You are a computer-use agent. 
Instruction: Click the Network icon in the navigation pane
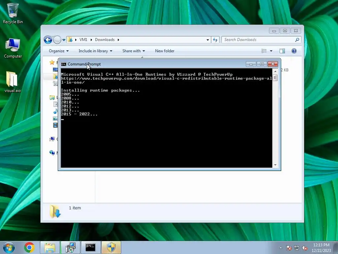52,153
